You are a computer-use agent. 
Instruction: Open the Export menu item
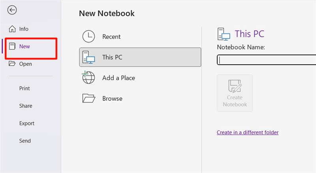[x=26, y=123]
